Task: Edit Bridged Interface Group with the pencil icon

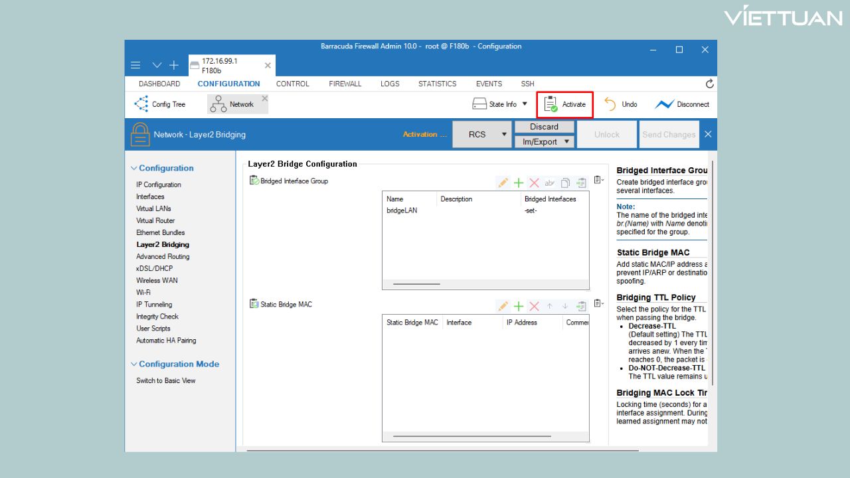Action: pyautogui.click(x=503, y=183)
